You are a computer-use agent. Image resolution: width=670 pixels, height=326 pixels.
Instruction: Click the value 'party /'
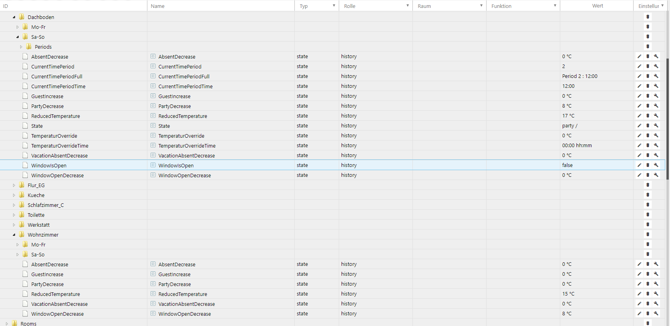(x=570, y=126)
